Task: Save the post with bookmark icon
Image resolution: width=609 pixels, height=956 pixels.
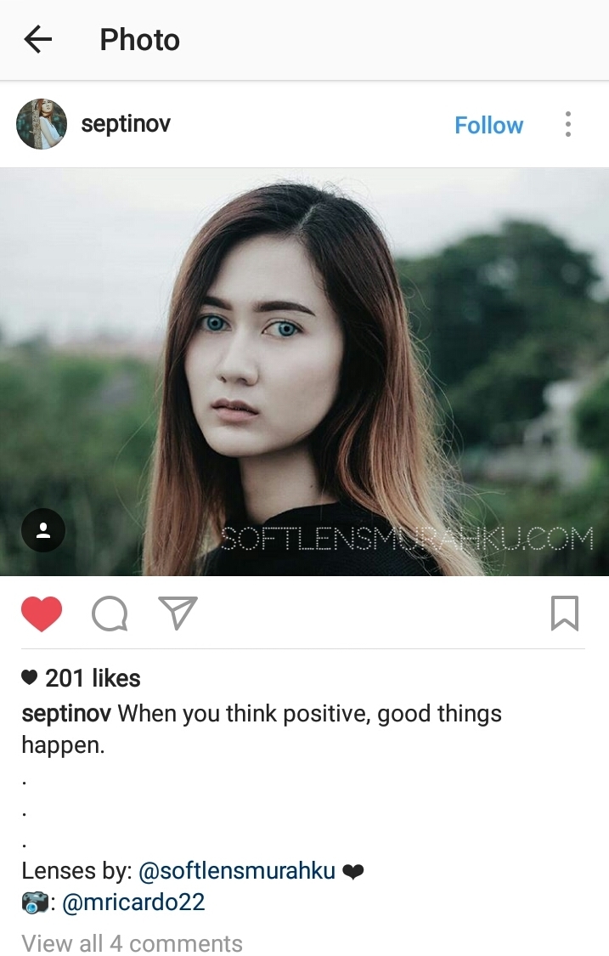Action: point(565,613)
